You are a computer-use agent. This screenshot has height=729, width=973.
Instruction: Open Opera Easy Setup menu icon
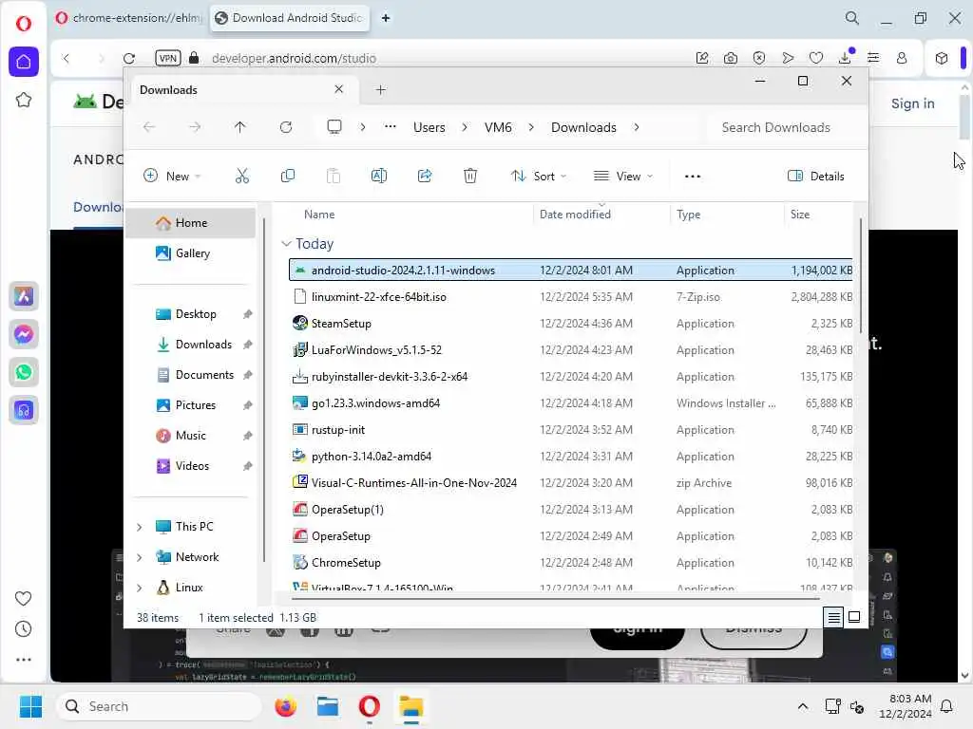(x=873, y=58)
